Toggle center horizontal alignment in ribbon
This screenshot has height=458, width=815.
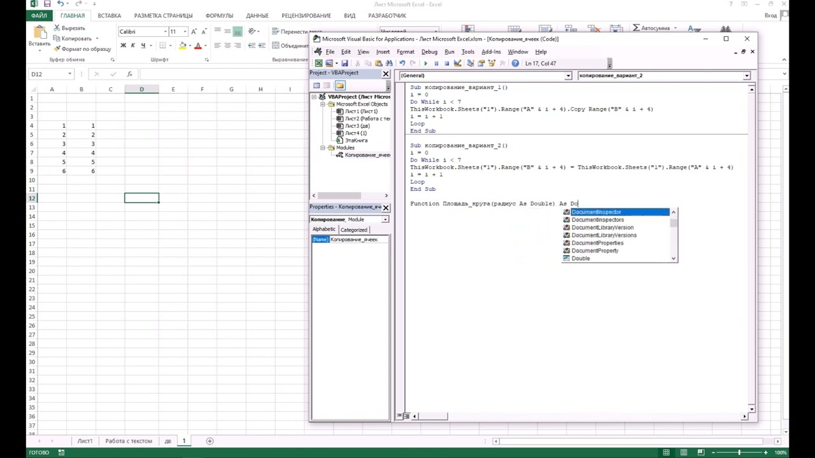click(227, 45)
